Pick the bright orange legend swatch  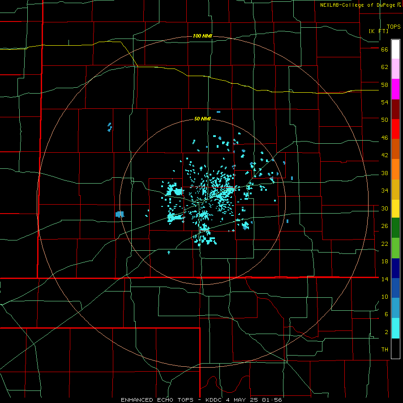pos(395,169)
